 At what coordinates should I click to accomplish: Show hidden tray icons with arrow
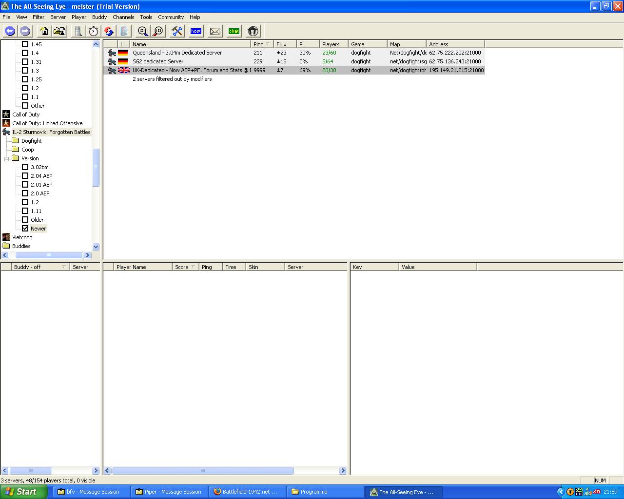(561, 492)
